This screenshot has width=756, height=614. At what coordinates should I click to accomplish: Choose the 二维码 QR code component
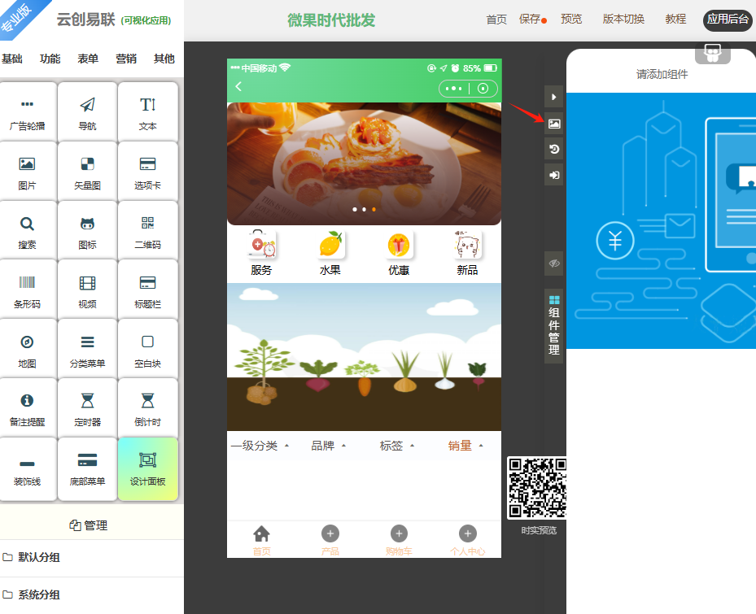click(147, 231)
